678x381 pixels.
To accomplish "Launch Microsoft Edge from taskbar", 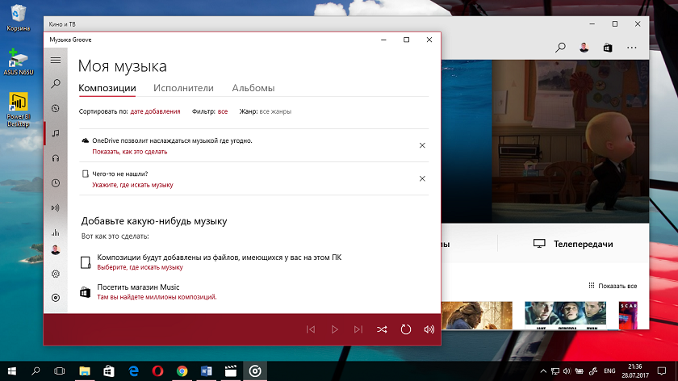I will pos(134,371).
